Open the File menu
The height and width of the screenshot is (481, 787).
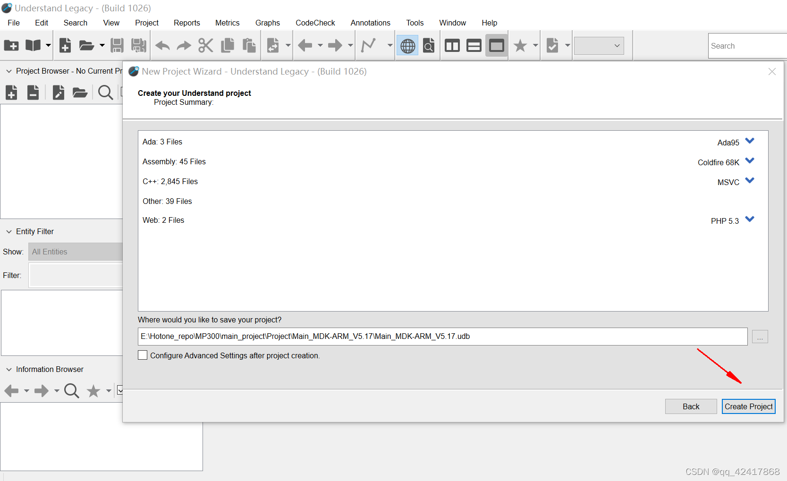14,23
